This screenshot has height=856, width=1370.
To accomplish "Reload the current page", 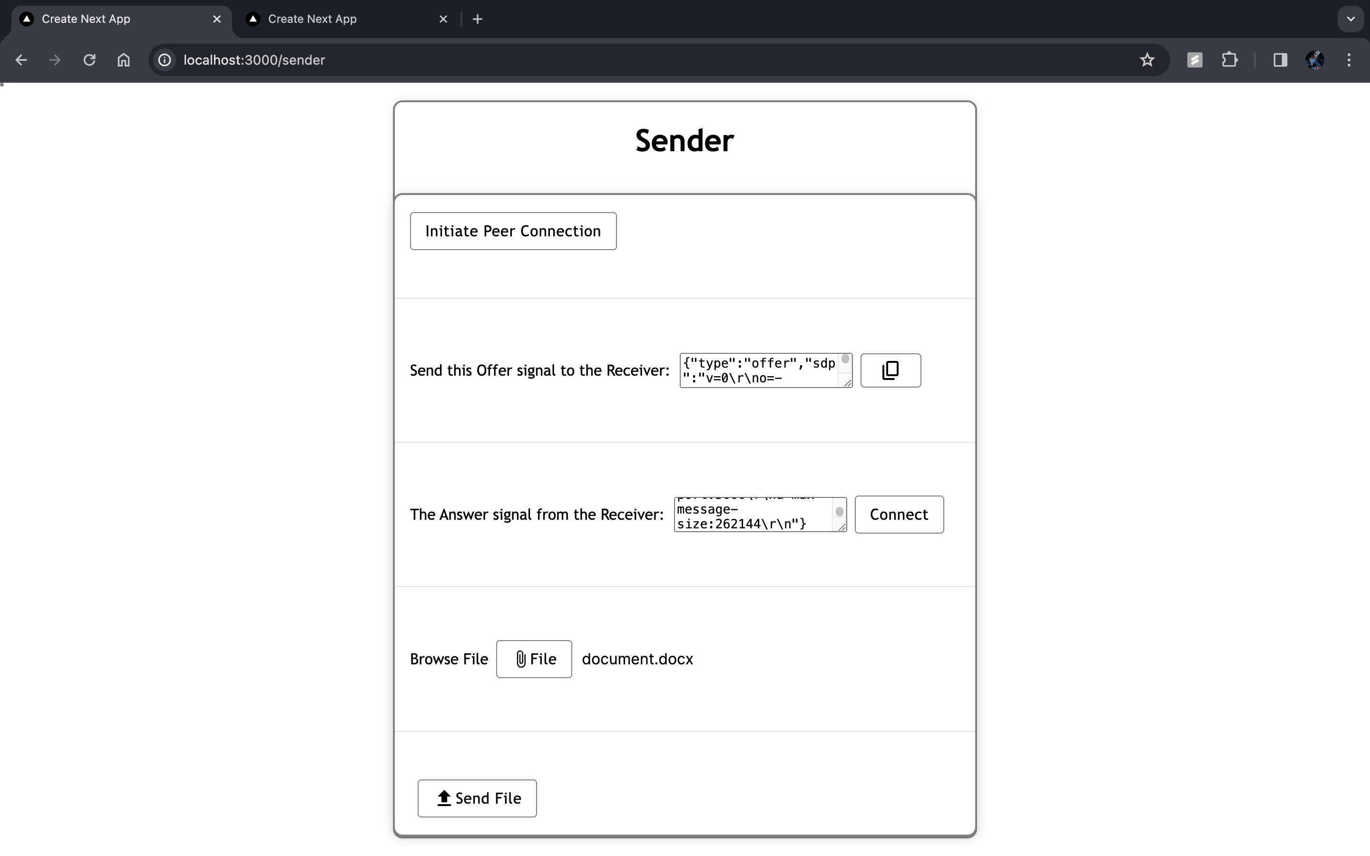I will pyautogui.click(x=89, y=60).
